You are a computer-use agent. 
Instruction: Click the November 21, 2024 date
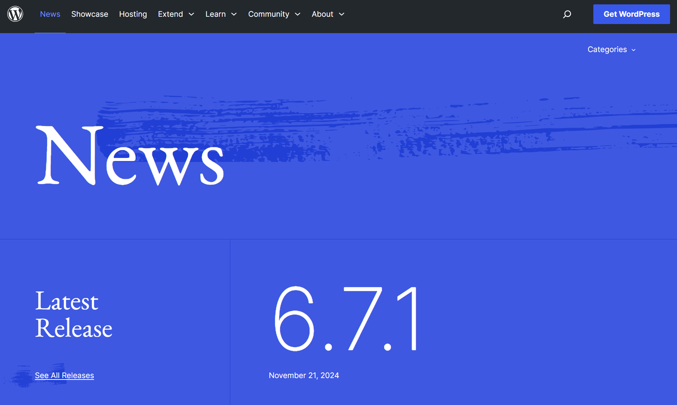click(x=304, y=376)
